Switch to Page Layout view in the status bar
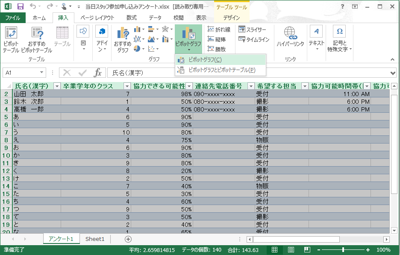 [x=291, y=249]
